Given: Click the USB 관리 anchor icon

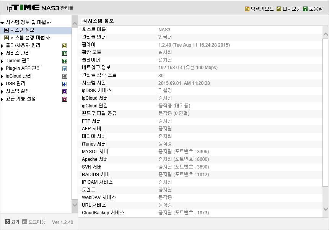Looking at the screenshot, I should coord(65,84).
